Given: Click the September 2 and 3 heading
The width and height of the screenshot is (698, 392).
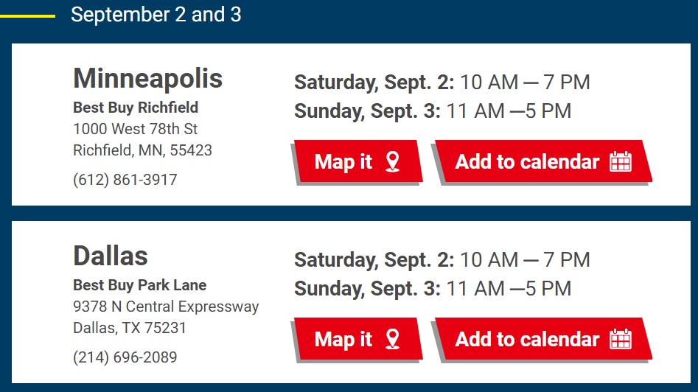Looking at the screenshot, I should pyautogui.click(x=156, y=15).
